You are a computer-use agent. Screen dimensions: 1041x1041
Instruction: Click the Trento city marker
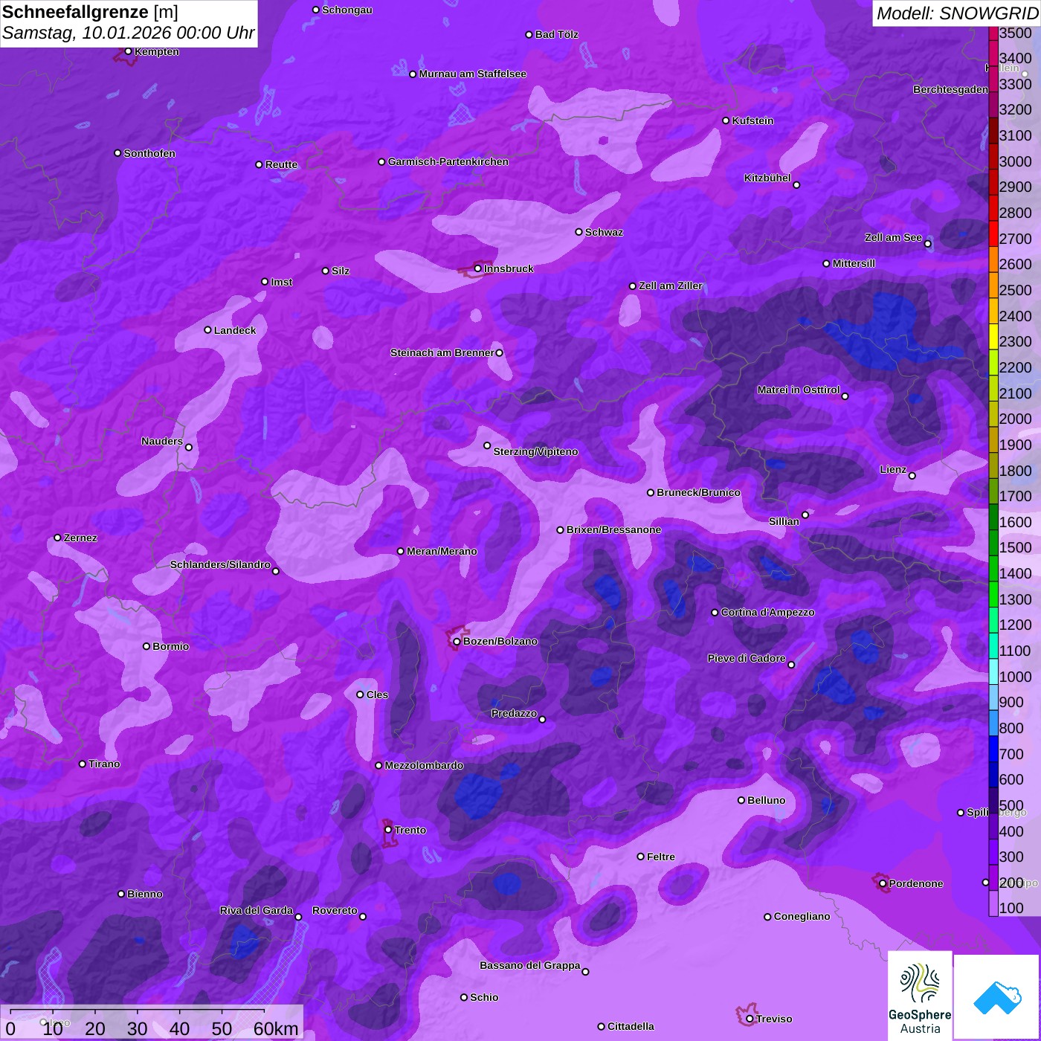click(388, 830)
